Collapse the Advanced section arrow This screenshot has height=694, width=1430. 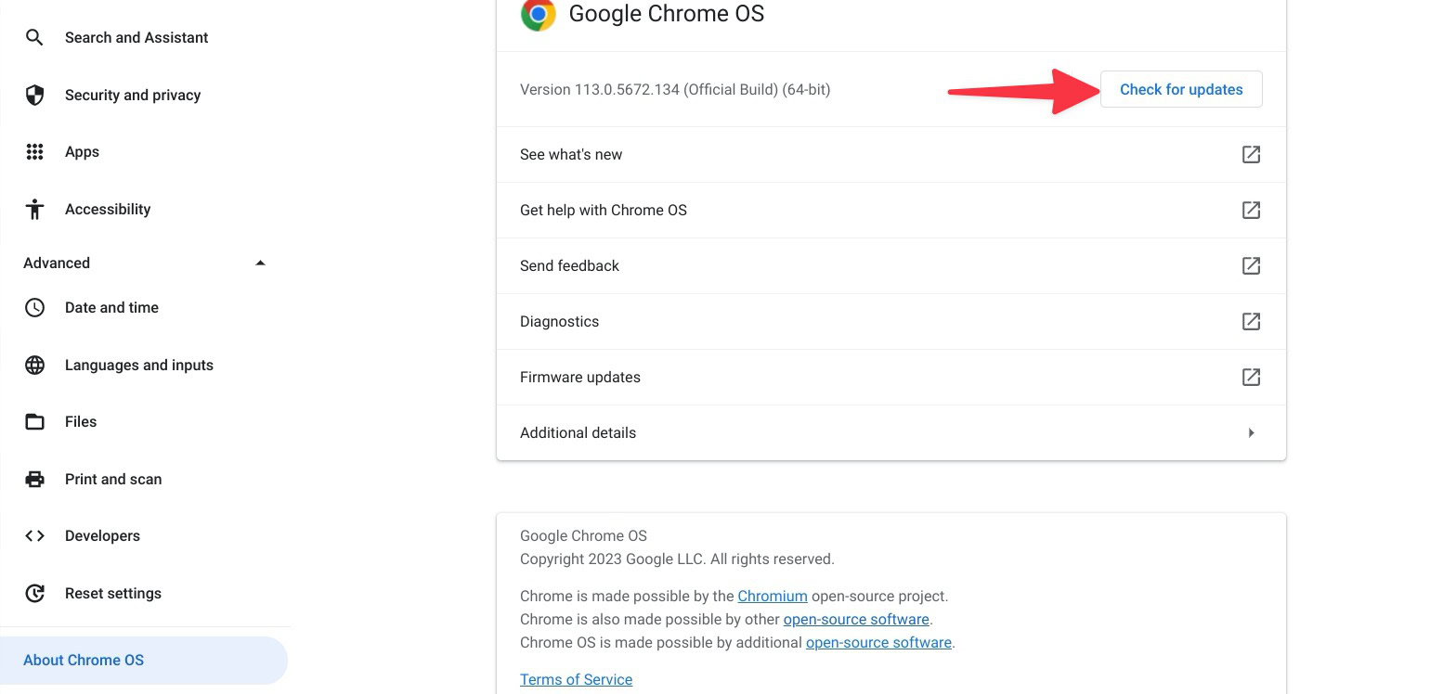[260, 263]
